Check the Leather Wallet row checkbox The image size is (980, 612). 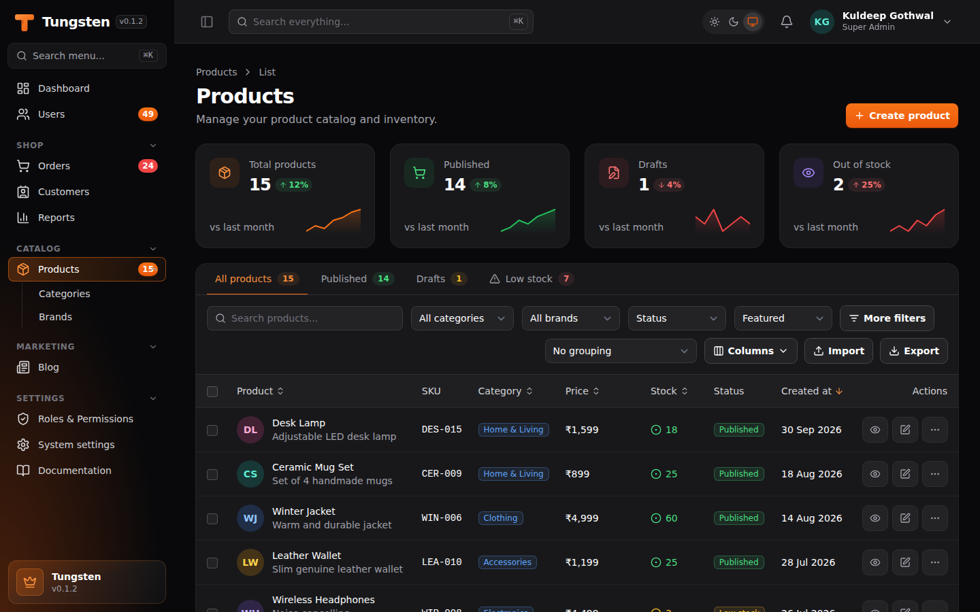click(212, 563)
